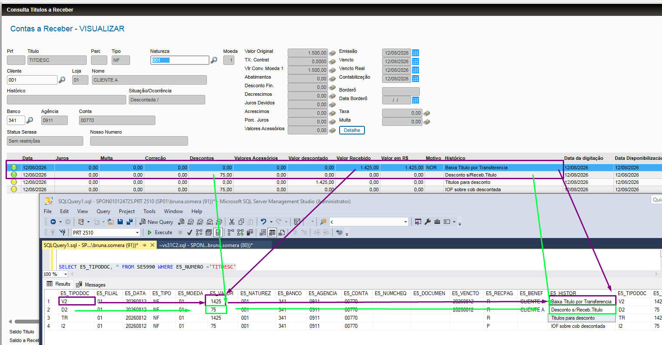Open the 100 % zoom dropdown
The image size is (662, 345).
[65, 274]
